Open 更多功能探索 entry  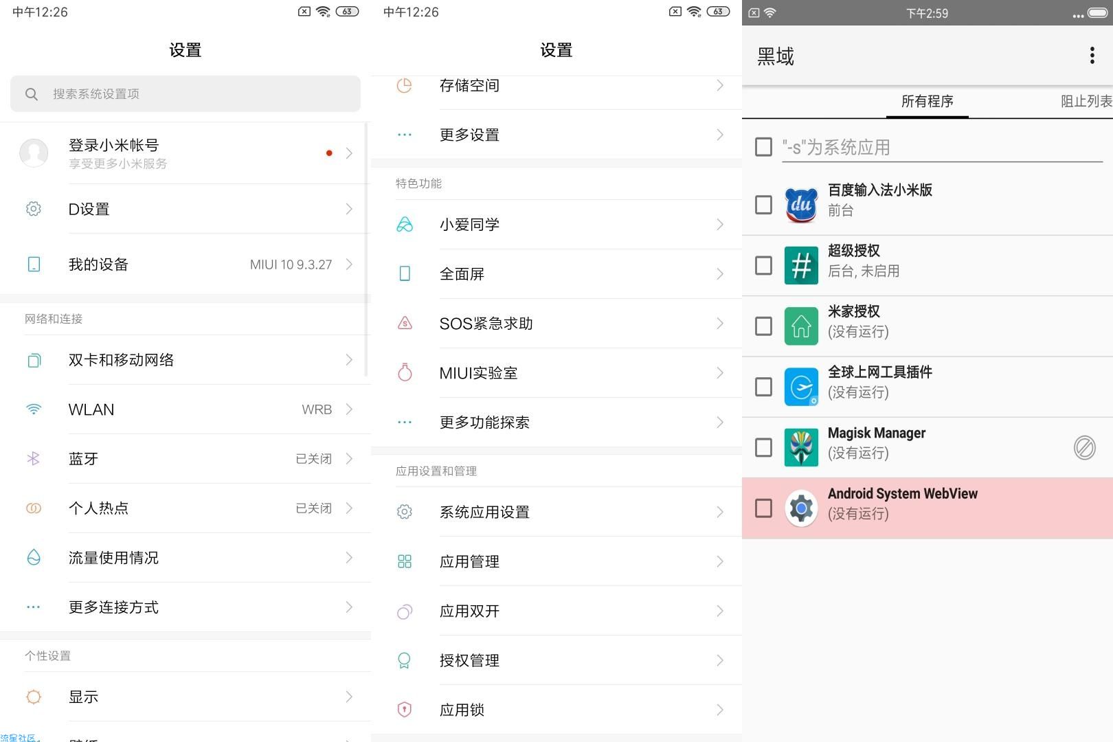pos(556,422)
